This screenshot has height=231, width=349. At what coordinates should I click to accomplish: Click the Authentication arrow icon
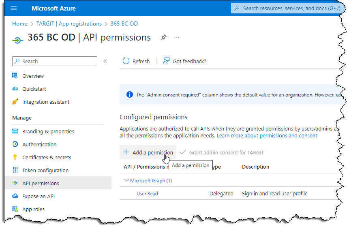click(x=15, y=144)
